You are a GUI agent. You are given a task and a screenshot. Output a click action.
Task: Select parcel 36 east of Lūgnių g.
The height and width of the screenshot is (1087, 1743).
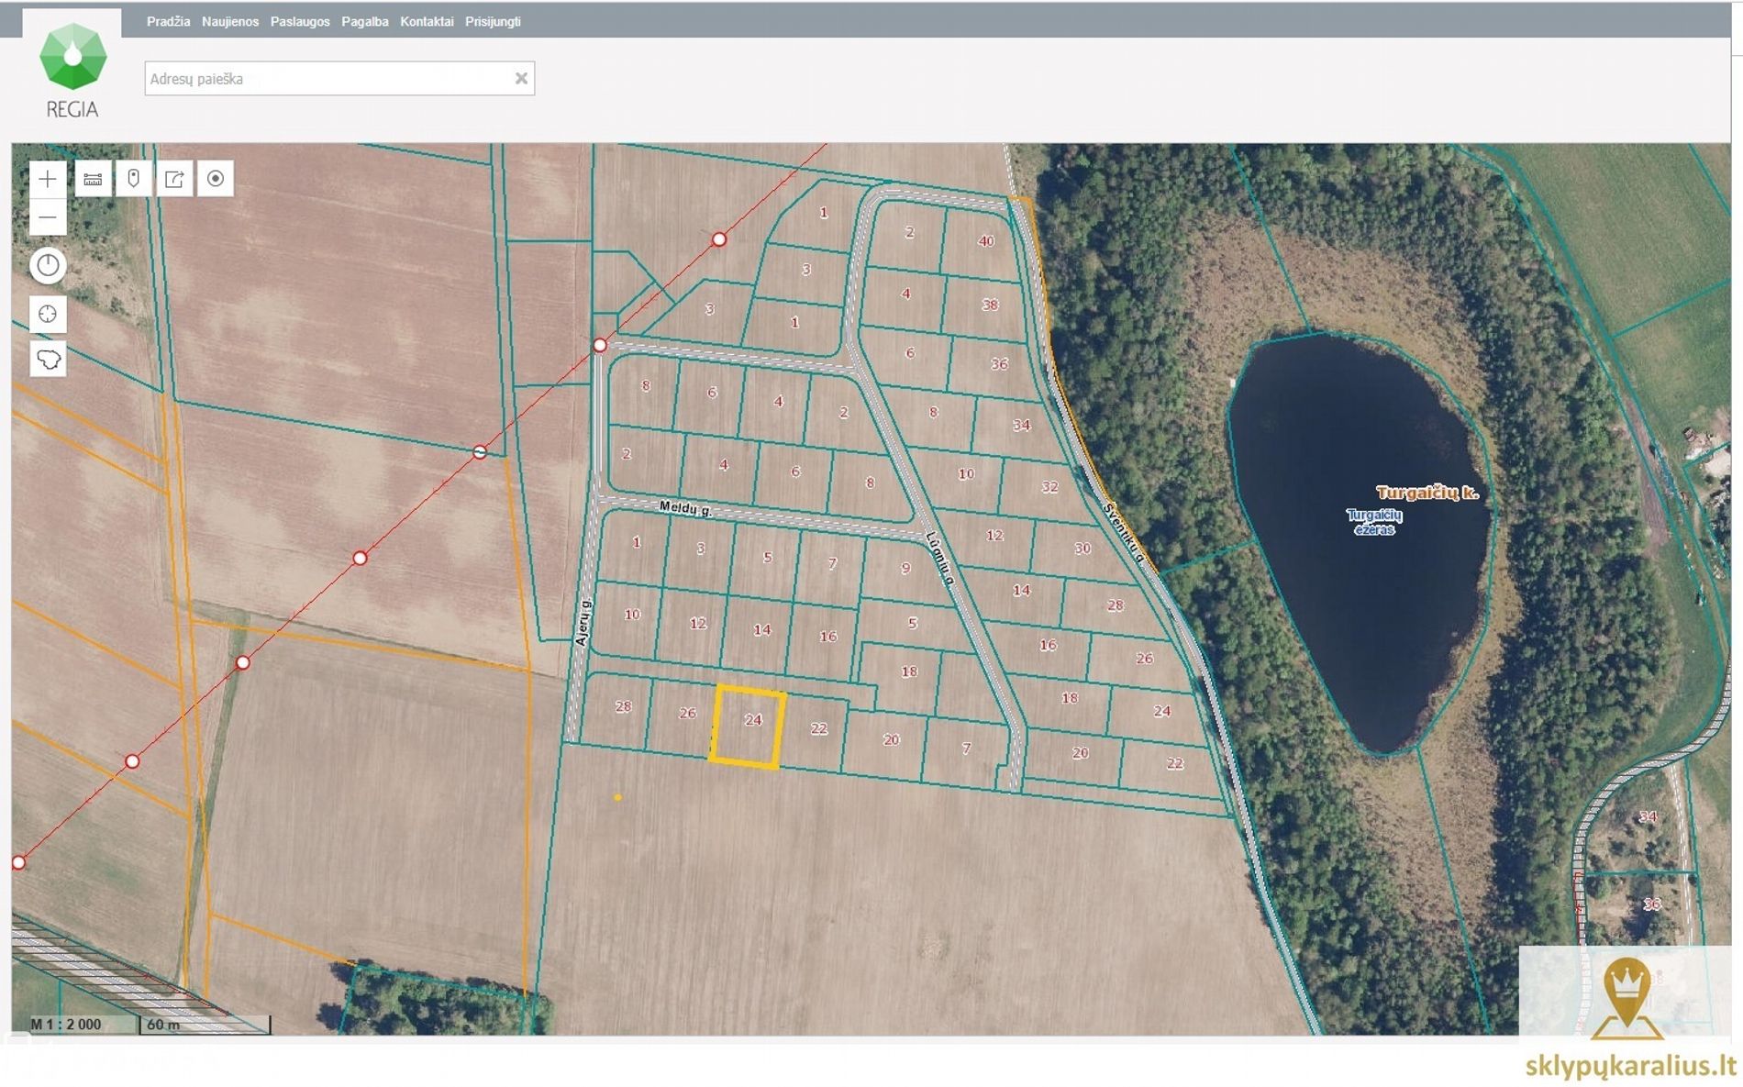pos(999,365)
